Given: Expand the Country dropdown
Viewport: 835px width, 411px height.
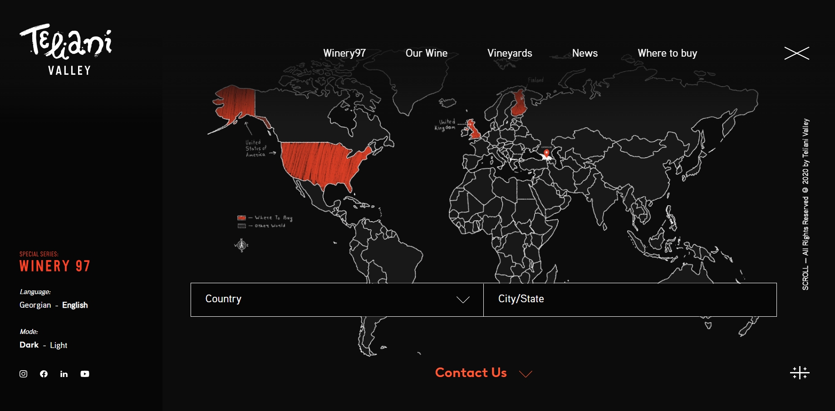Looking at the screenshot, I should click(x=337, y=300).
